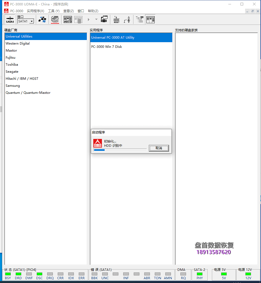Click the disk platters stack icon
Image resolution: width=261 pixels, height=283 pixels.
coord(55,19)
